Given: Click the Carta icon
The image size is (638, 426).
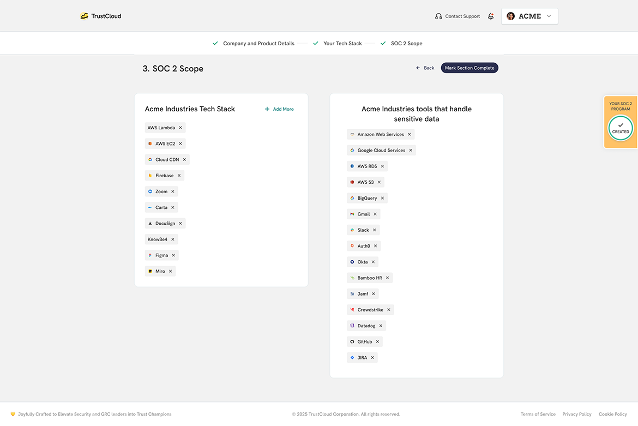Looking at the screenshot, I should click(150, 207).
